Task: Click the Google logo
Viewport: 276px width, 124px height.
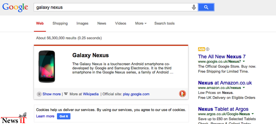Action: pyautogui.click(x=15, y=7)
